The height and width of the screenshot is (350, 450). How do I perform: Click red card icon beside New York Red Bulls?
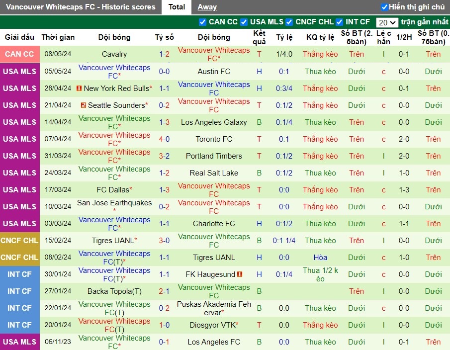point(79,88)
